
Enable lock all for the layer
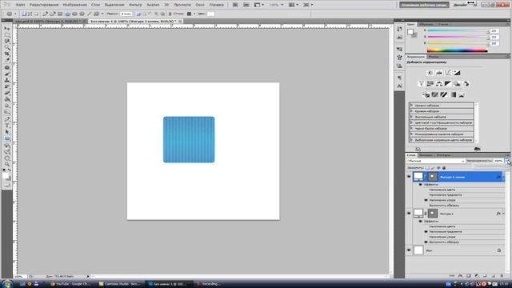(x=444, y=168)
